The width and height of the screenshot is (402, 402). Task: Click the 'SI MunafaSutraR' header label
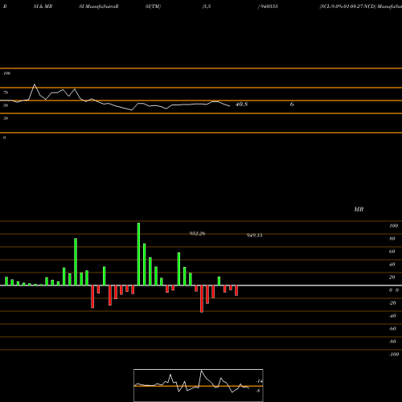pos(99,6)
